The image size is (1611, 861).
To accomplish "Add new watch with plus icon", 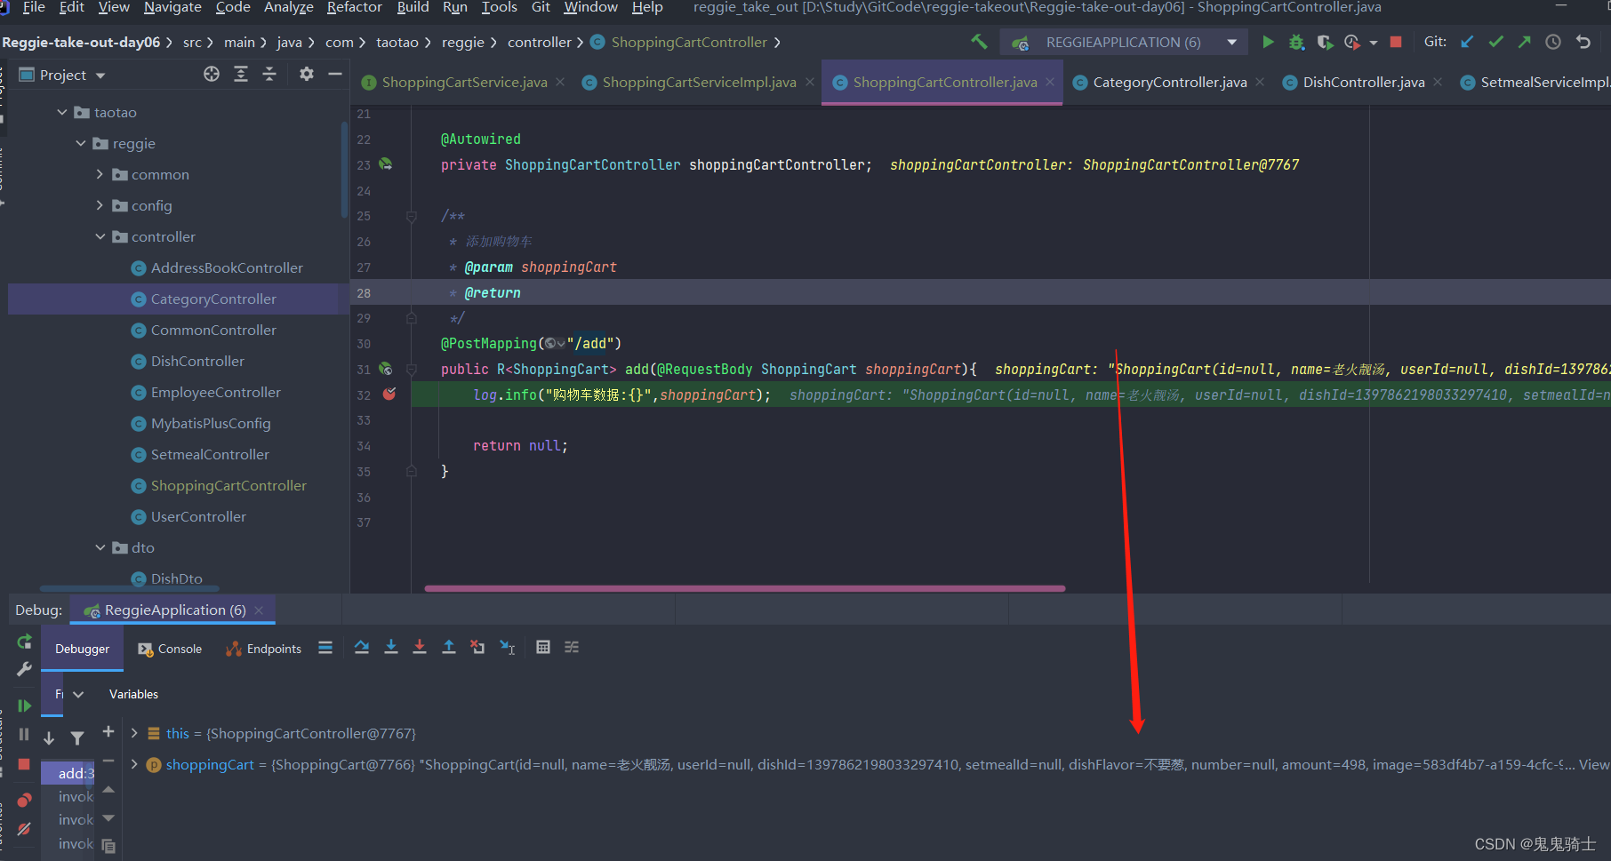I will (108, 731).
